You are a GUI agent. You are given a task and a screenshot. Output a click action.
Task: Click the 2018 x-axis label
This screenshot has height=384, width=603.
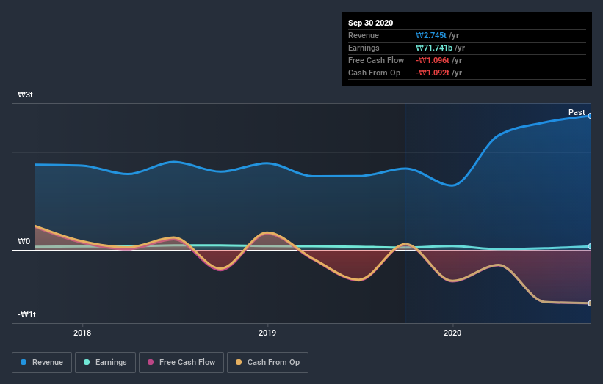[82, 333]
